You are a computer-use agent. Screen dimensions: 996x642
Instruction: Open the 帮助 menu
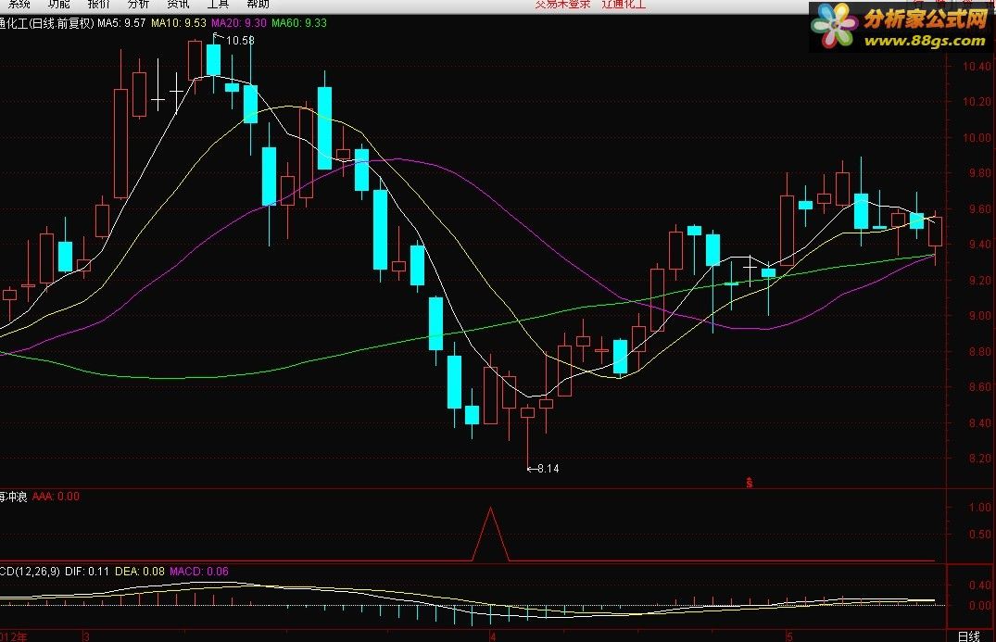(x=258, y=4)
